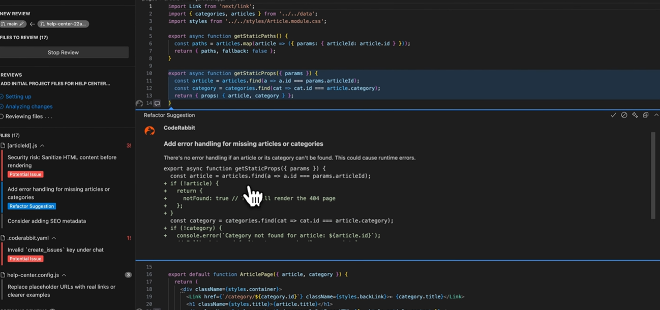Click the Analyzing changes completed checkmark

click(2, 107)
